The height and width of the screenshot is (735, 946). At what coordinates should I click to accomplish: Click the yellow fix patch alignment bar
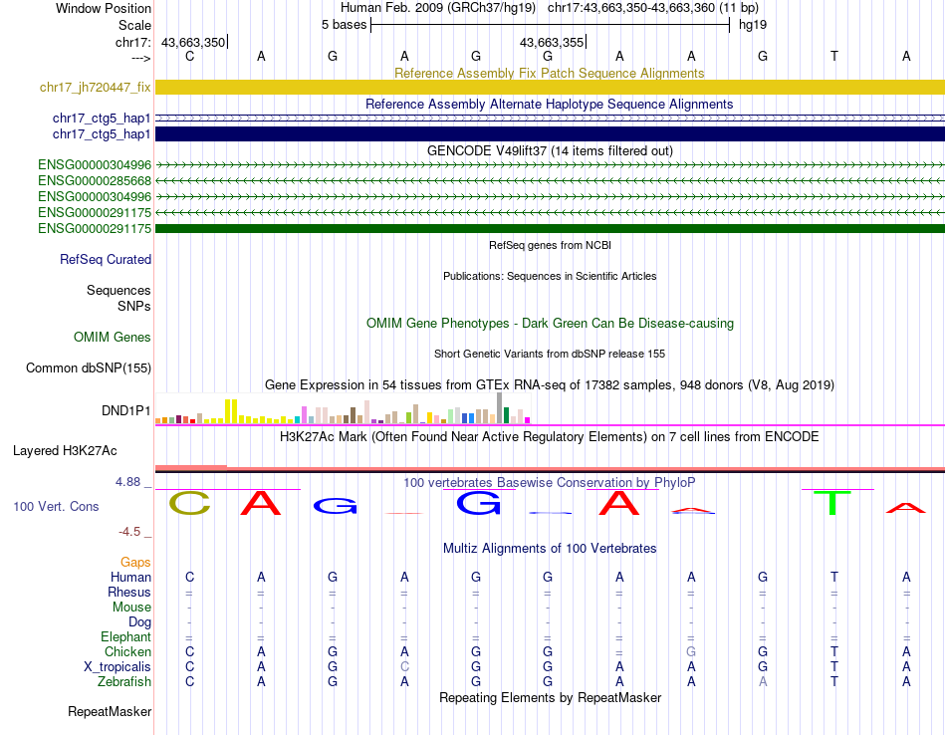point(550,87)
